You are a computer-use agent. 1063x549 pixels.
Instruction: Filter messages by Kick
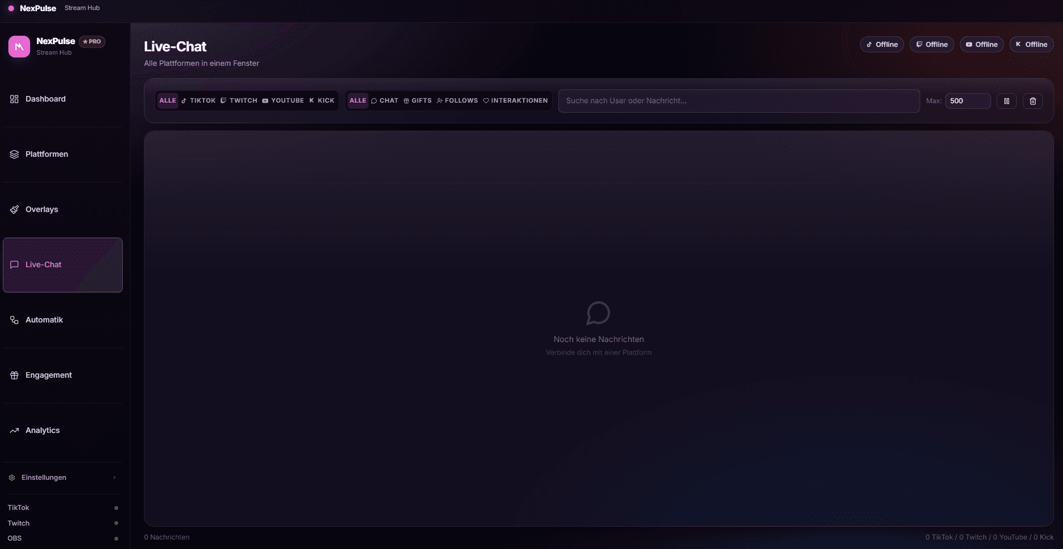coord(322,101)
